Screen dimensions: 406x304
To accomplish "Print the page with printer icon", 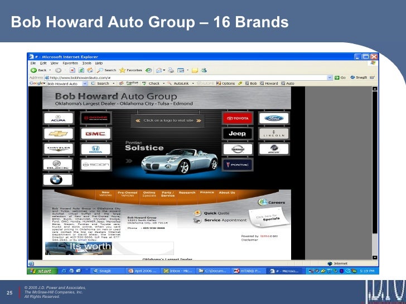I will (171, 70).
